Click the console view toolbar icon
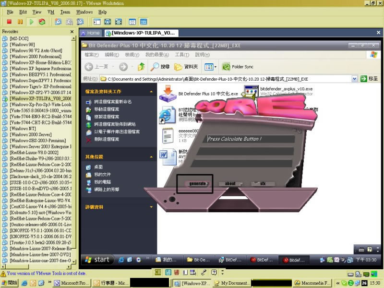 click(144, 22)
